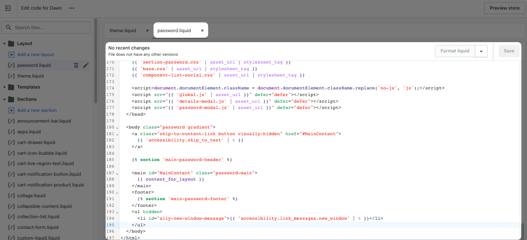Open collection-list.liquid file

click(x=38, y=217)
